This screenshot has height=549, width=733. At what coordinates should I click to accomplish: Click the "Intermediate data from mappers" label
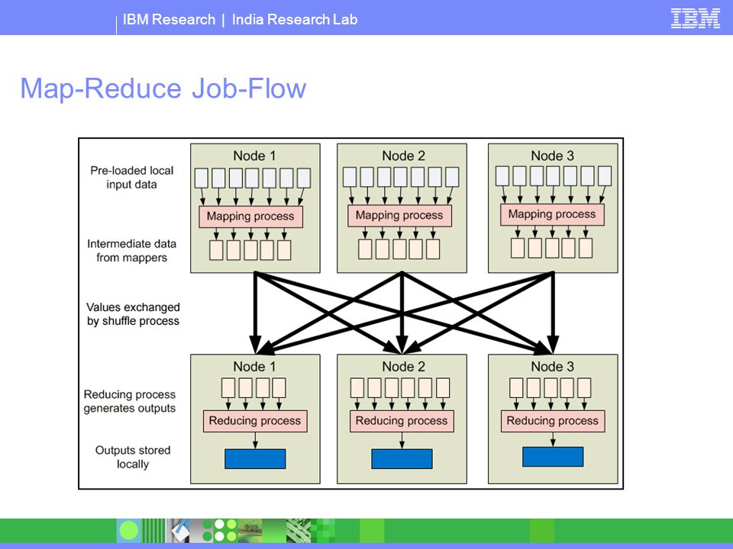[x=132, y=250]
